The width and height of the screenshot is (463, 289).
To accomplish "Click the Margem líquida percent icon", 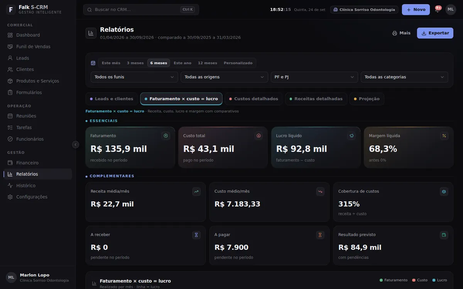I will click(x=444, y=136).
